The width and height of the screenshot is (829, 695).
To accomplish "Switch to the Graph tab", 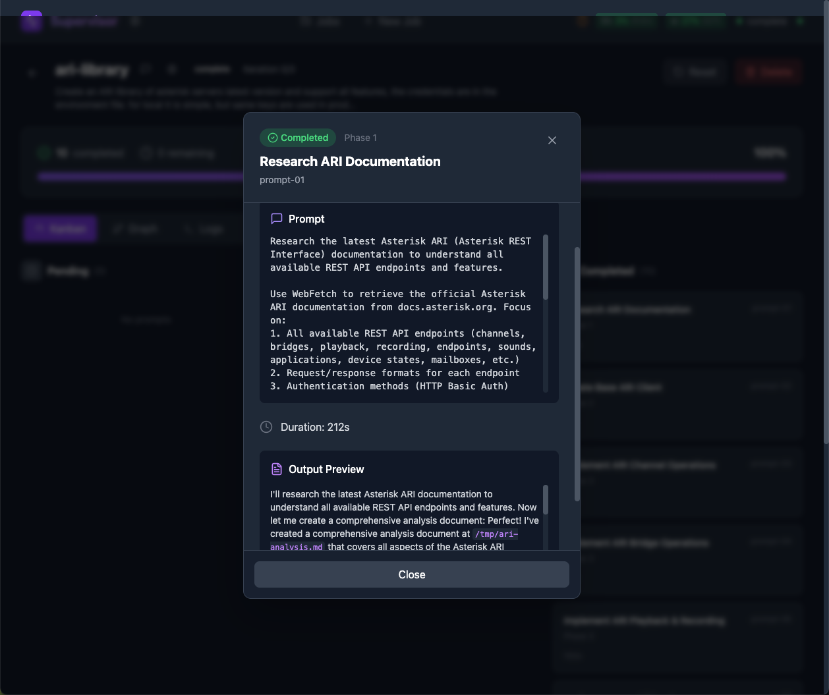I will [x=135, y=228].
